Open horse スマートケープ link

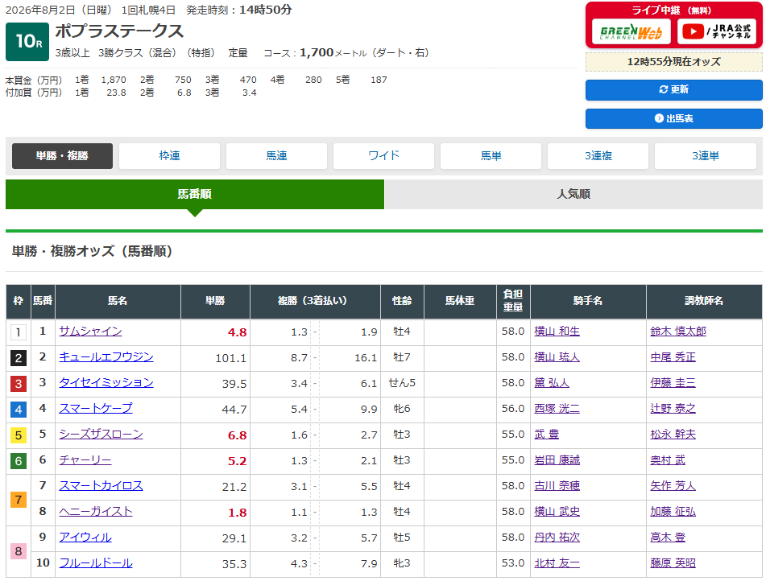pyautogui.click(x=96, y=408)
